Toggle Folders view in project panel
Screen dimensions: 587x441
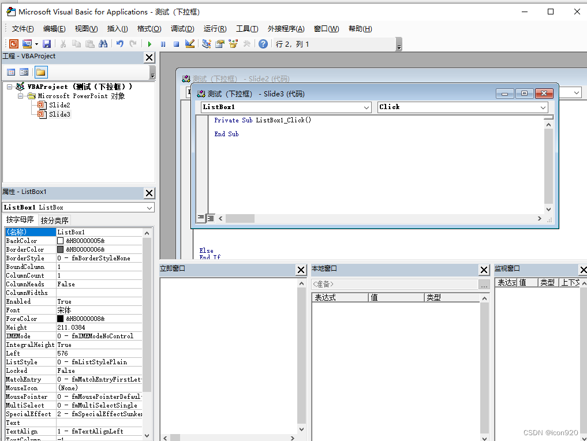tap(41, 72)
